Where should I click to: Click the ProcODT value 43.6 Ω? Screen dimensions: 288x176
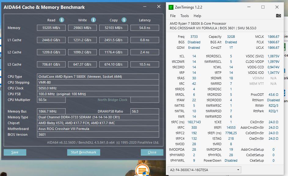[x=273, y=95]
